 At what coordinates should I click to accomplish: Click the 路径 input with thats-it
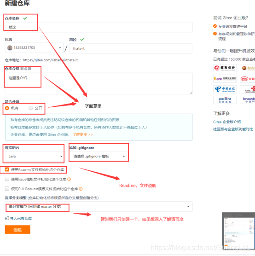131,48
